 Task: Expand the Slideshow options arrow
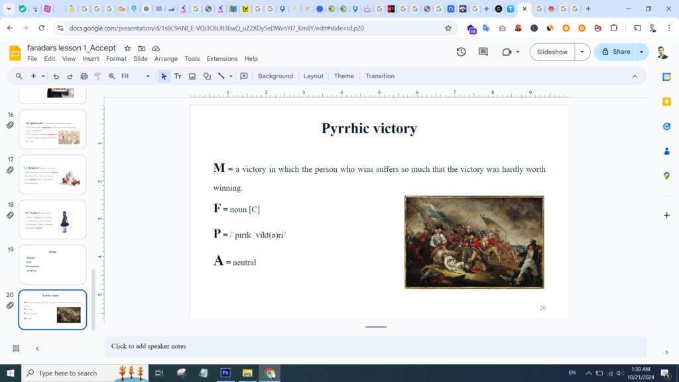coord(582,52)
